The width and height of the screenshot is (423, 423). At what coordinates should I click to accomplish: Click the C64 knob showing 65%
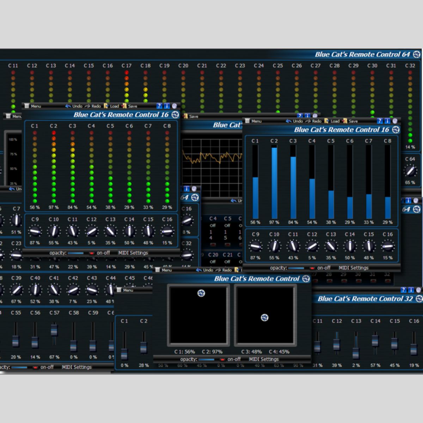(x=410, y=171)
